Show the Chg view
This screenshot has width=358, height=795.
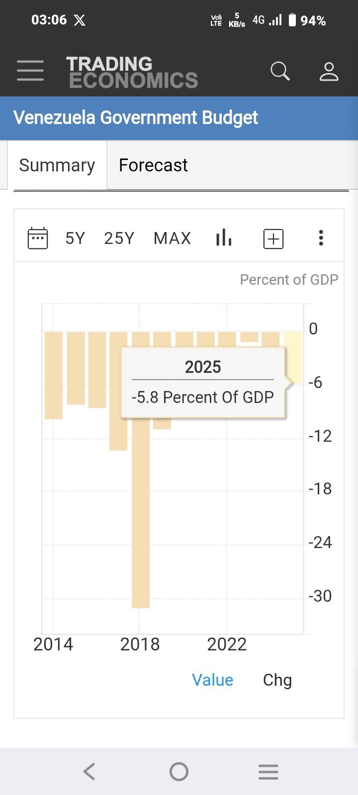(x=277, y=680)
